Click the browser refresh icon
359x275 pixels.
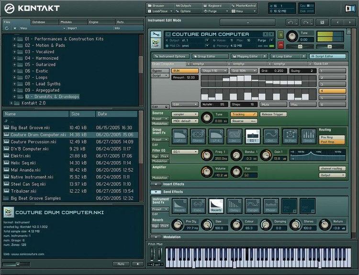pos(7,28)
